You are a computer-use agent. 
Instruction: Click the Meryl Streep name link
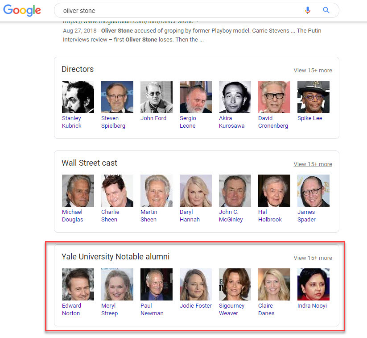point(109,309)
